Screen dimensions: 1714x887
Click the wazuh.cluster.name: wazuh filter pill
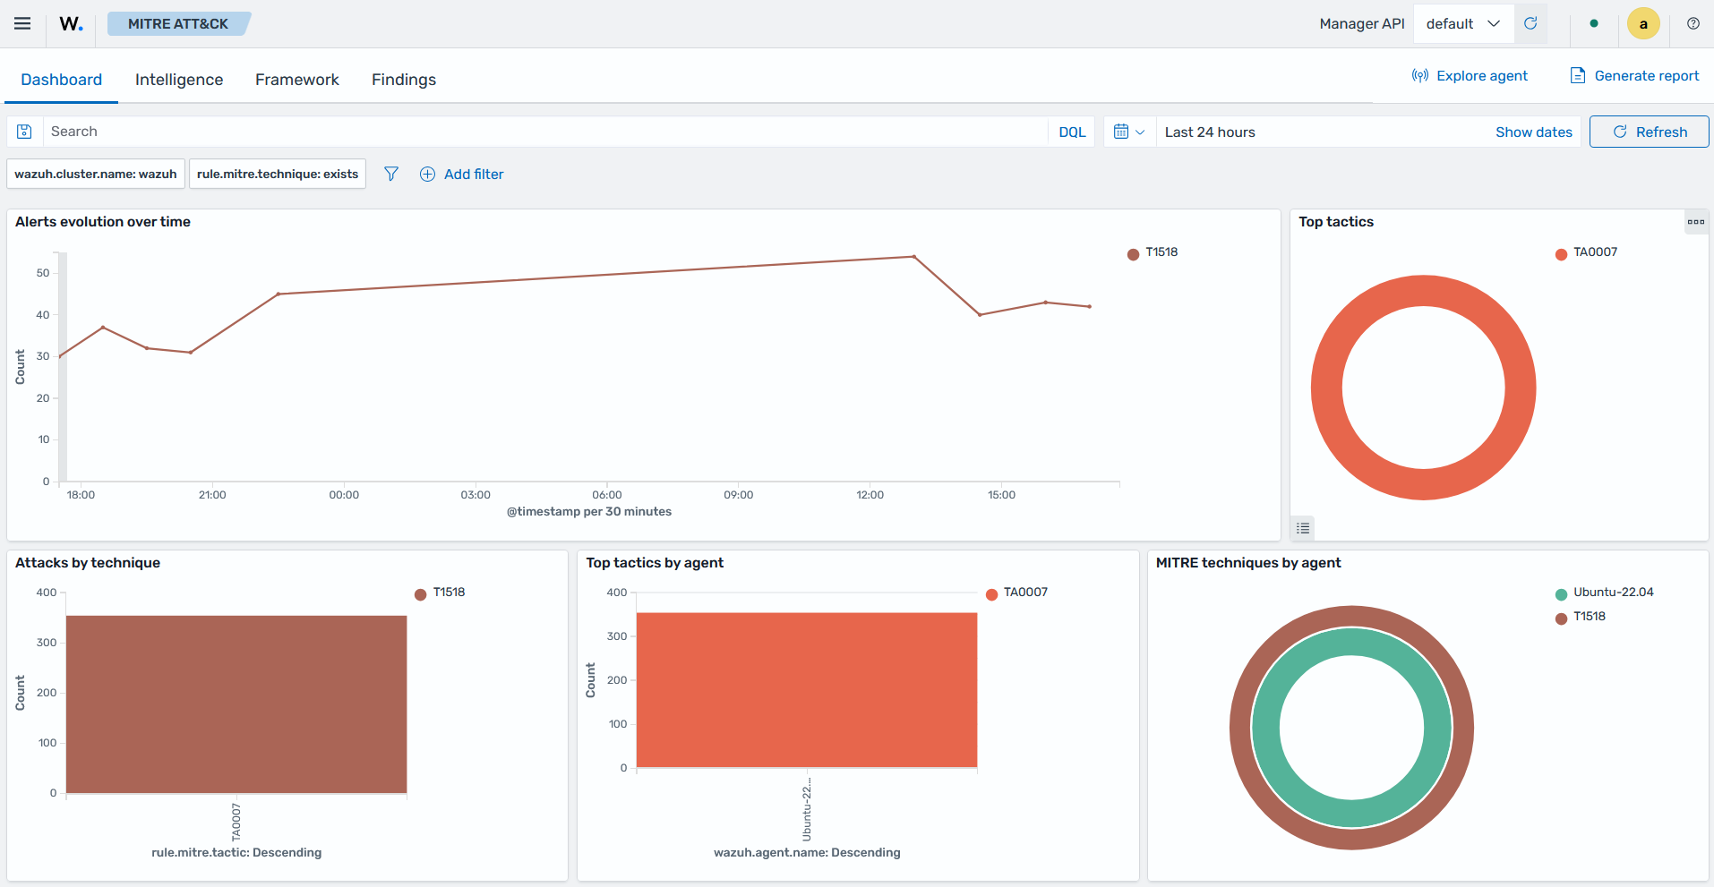[x=96, y=175]
